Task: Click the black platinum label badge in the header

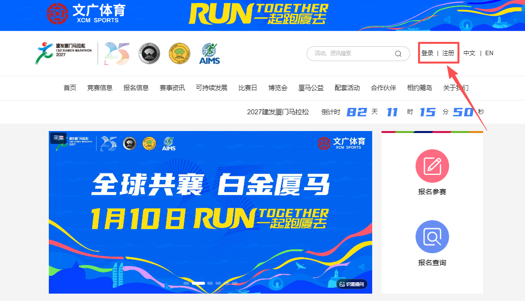Action: click(x=149, y=53)
